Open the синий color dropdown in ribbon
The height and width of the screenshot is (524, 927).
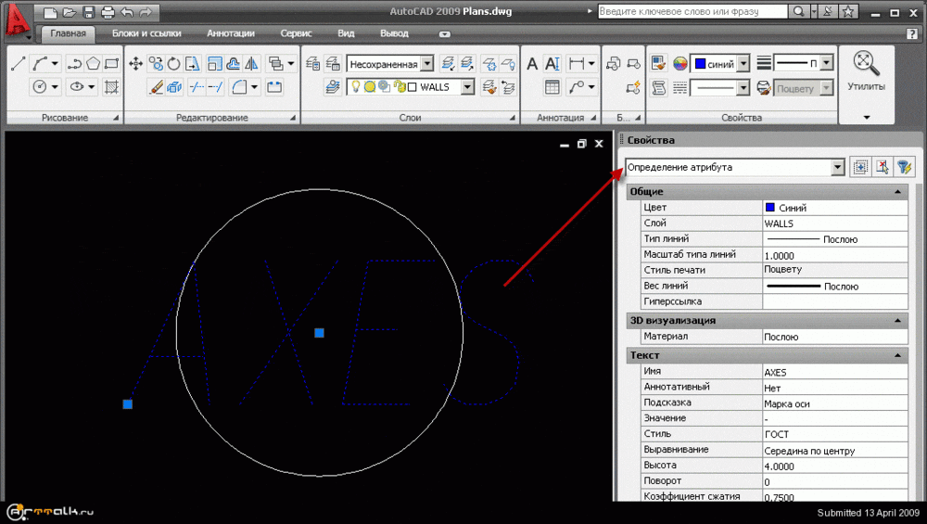743,64
